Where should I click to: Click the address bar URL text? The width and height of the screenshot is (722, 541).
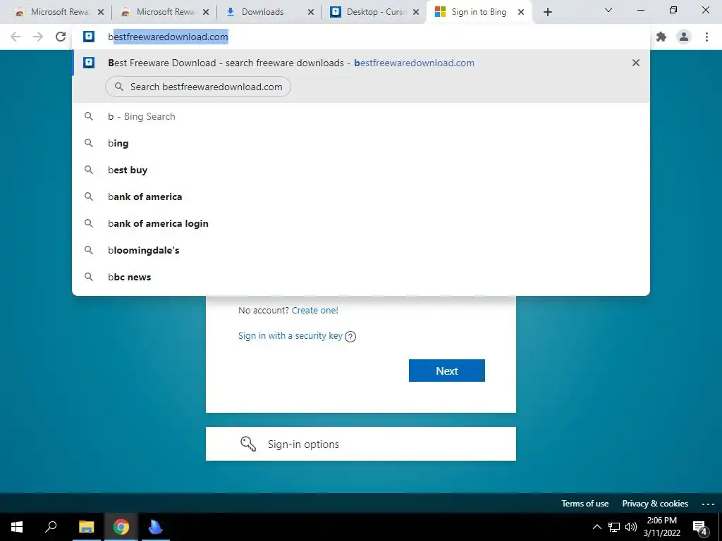tap(168, 37)
